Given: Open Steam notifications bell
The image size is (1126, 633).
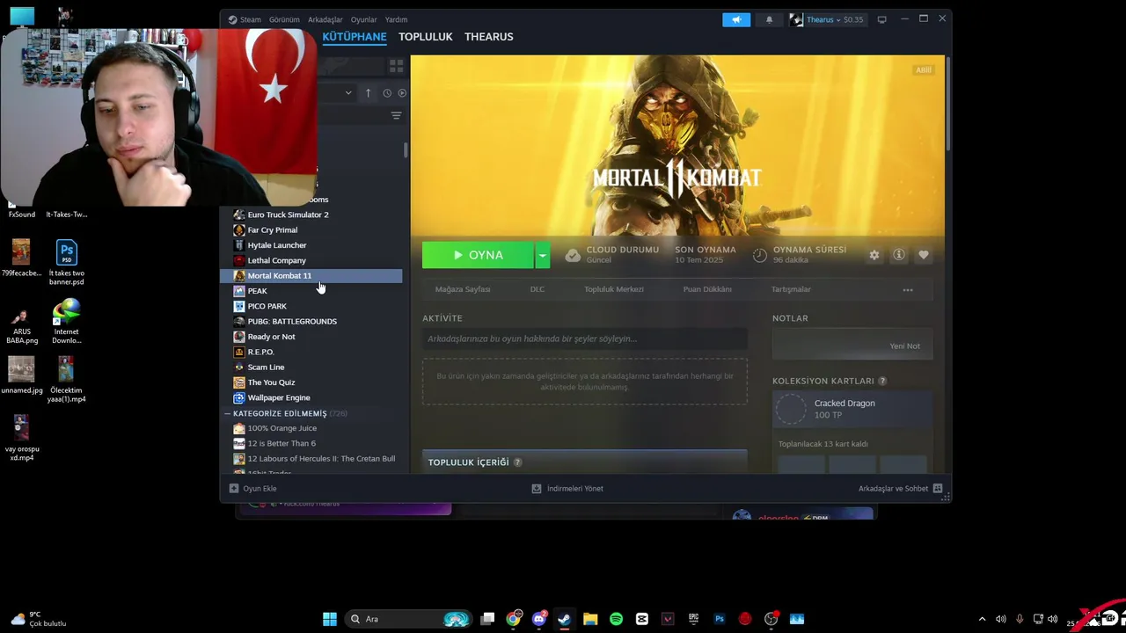Looking at the screenshot, I should click(769, 19).
